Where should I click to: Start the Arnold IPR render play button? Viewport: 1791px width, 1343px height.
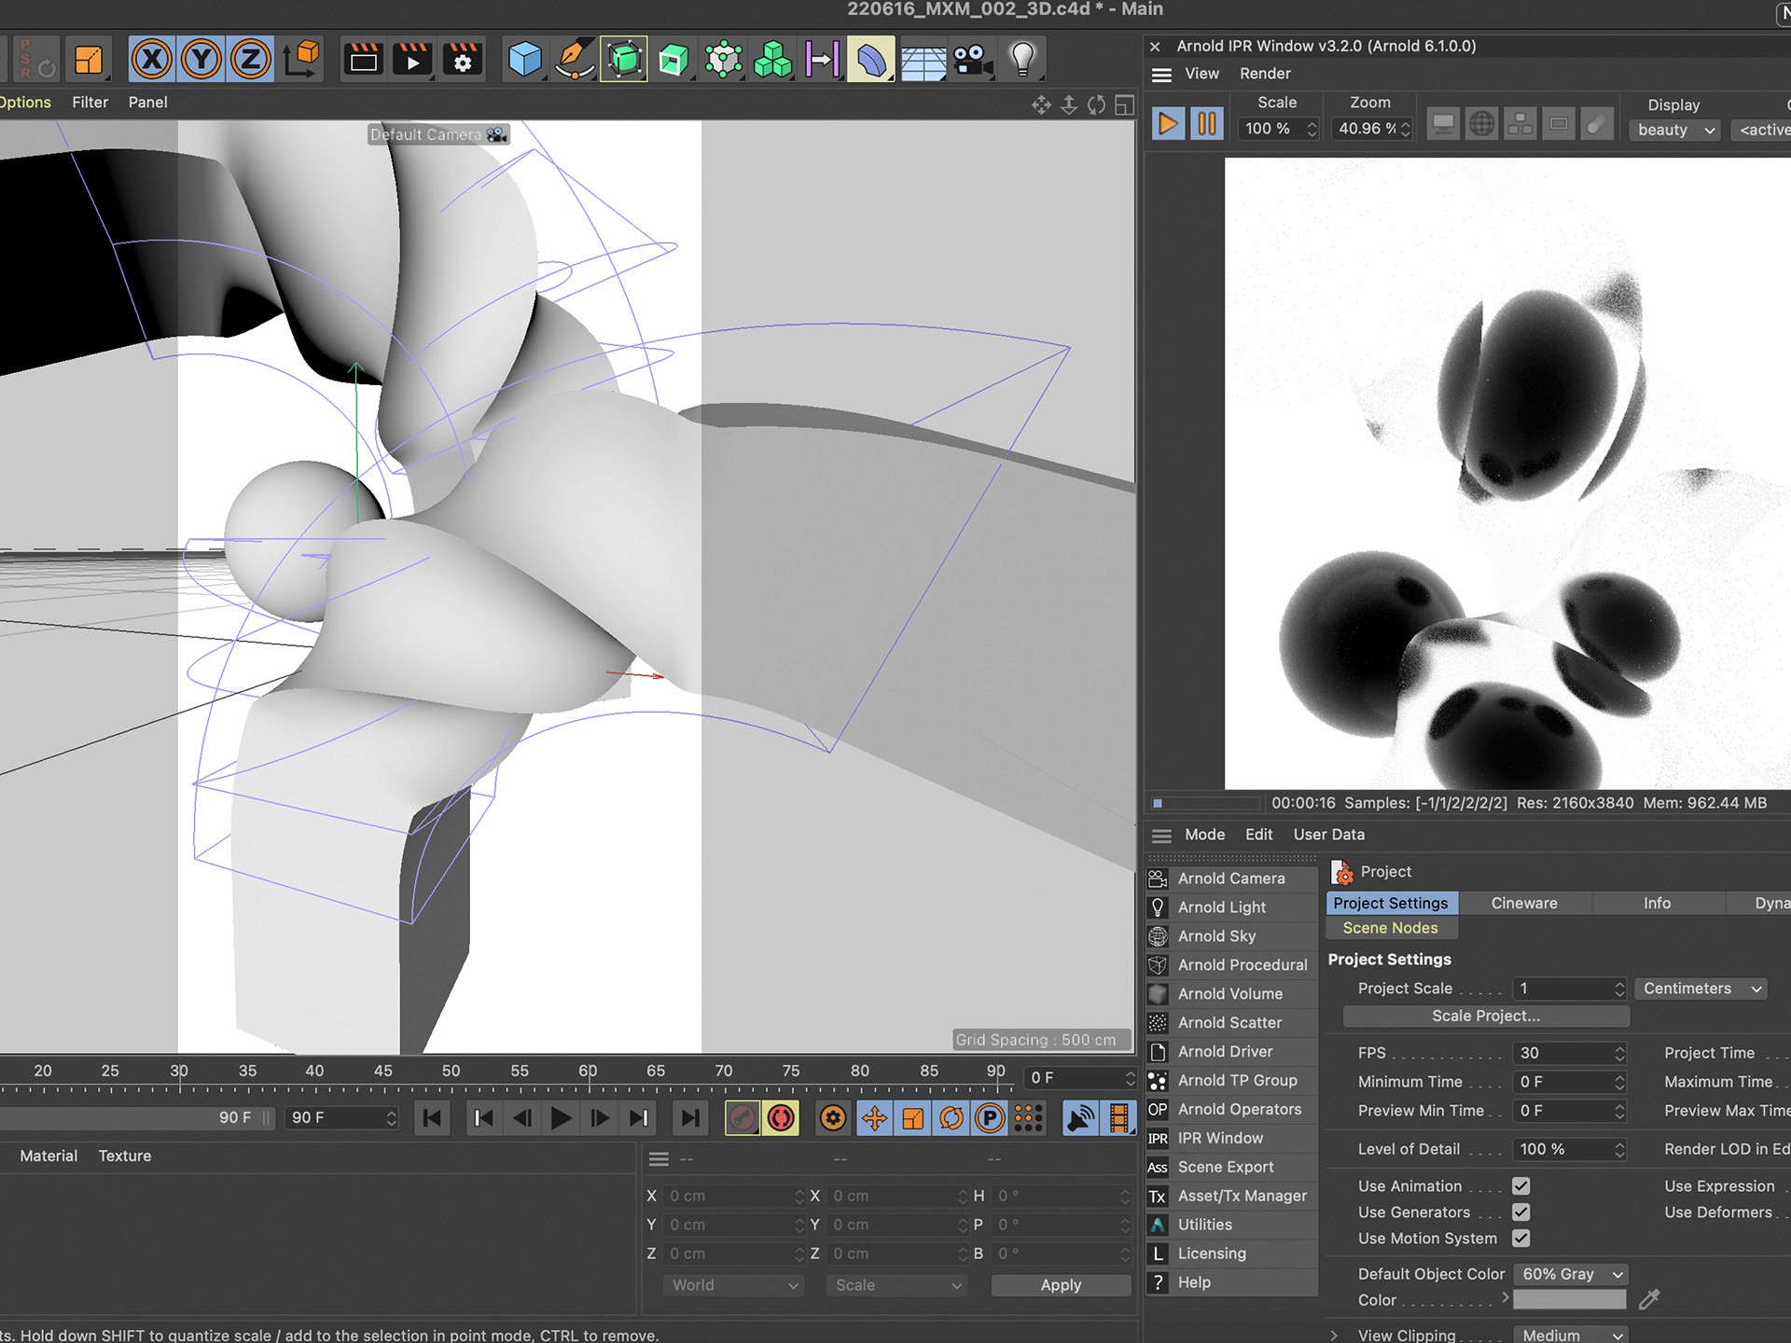click(1167, 124)
